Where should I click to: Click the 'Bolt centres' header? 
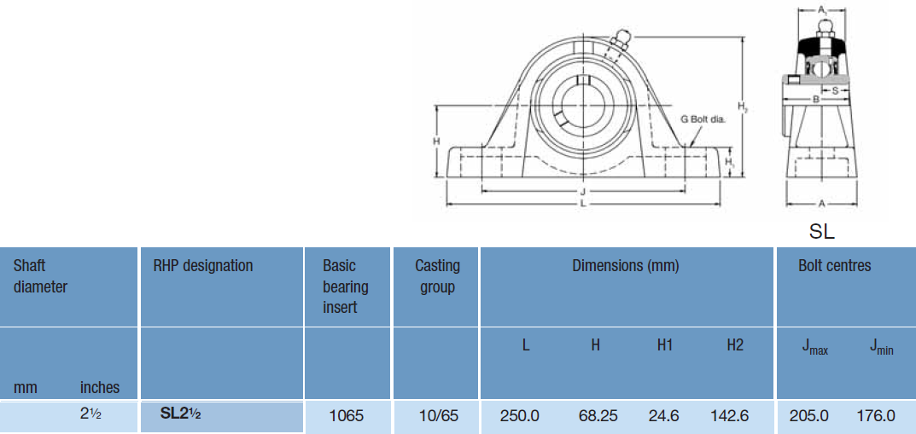pos(834,266)
